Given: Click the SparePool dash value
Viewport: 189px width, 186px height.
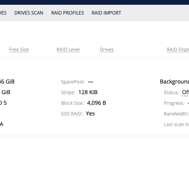Looking at the screenshot, I should [x=91, y=82].
